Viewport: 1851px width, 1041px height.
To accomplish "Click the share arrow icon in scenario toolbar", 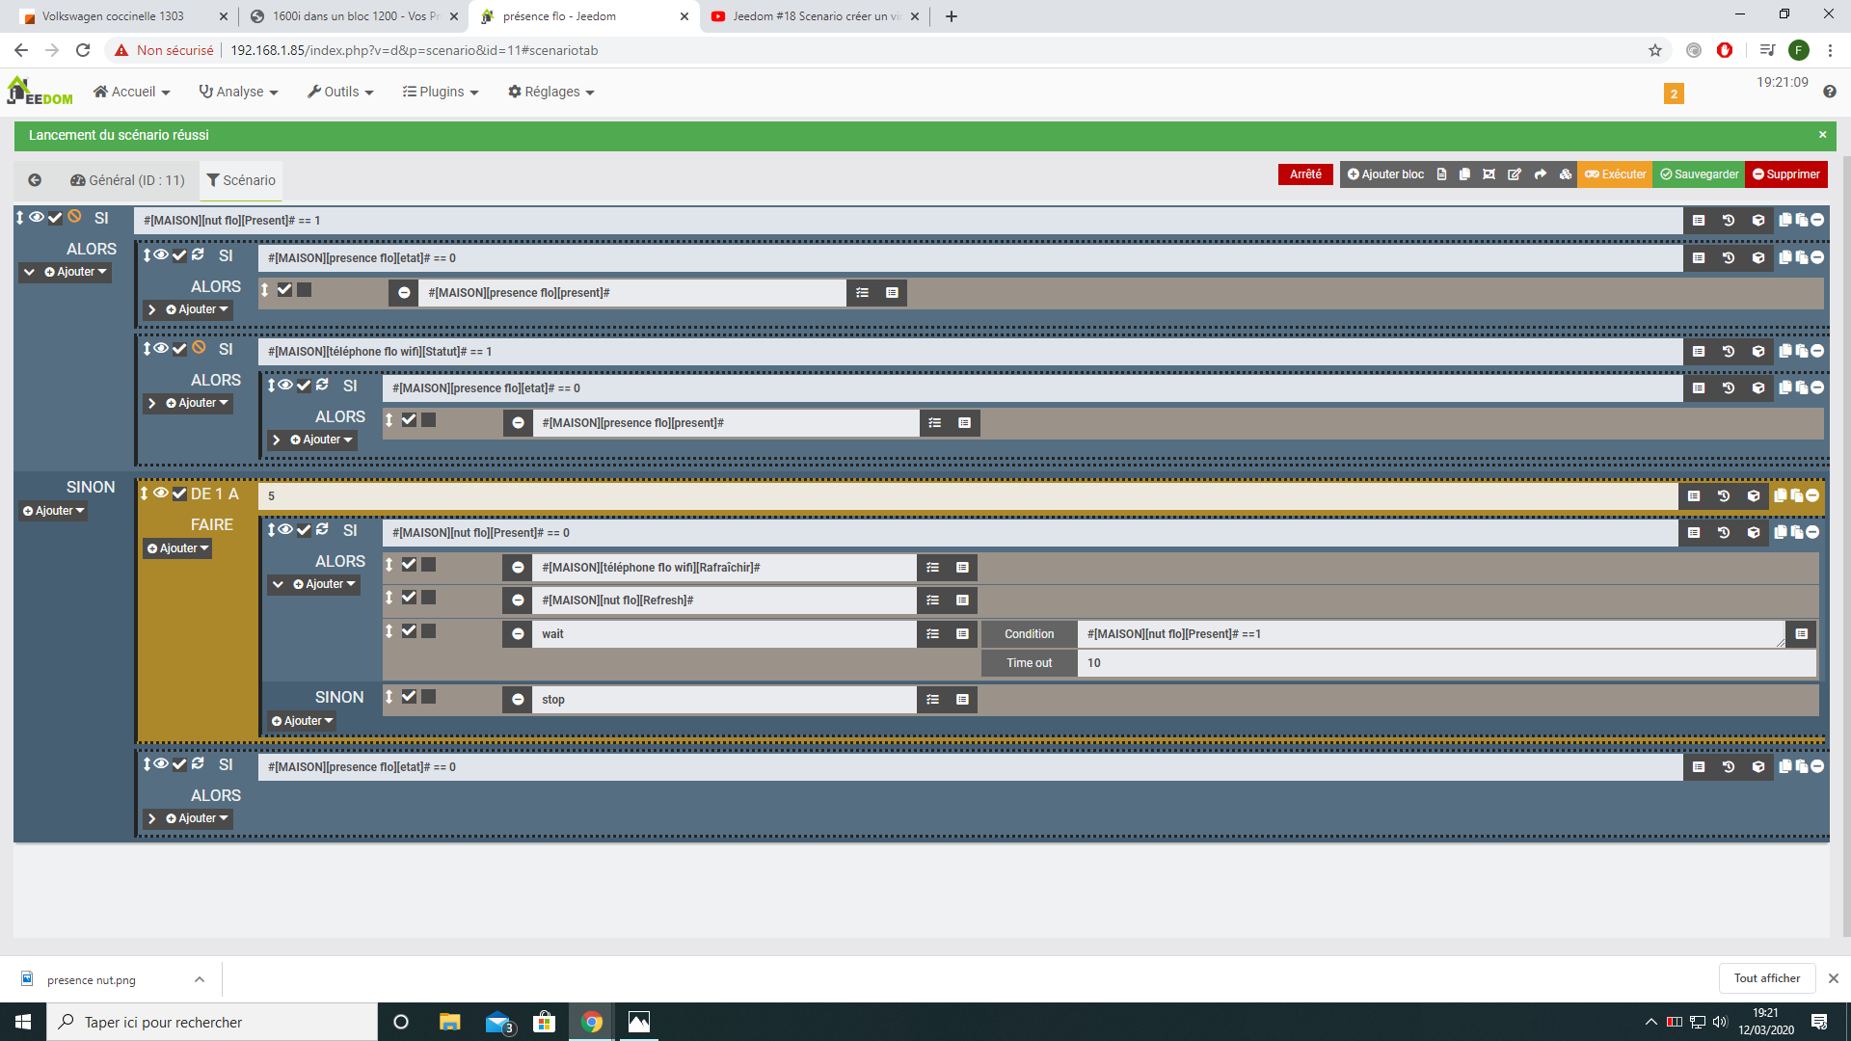I will (x=1541, y=174).
